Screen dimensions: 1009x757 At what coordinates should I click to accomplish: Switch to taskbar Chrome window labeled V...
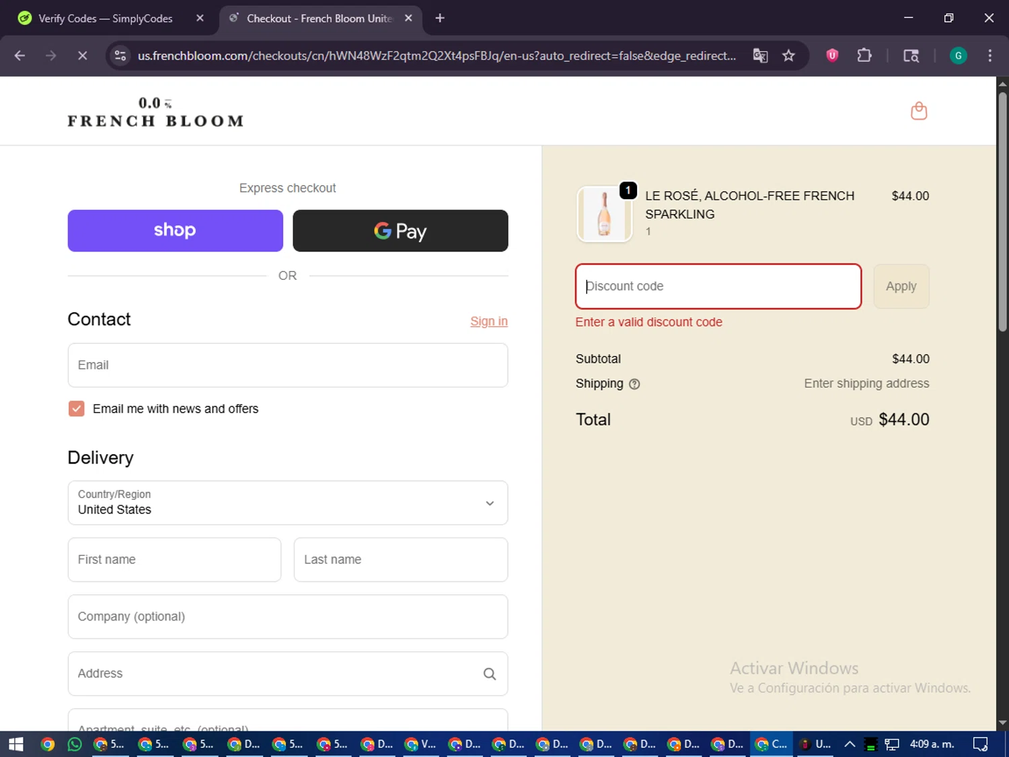tap(420, 744)
